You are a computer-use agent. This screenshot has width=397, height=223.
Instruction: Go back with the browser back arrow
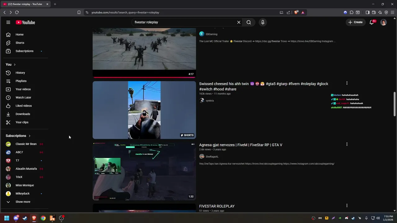(x=4, y=12)
